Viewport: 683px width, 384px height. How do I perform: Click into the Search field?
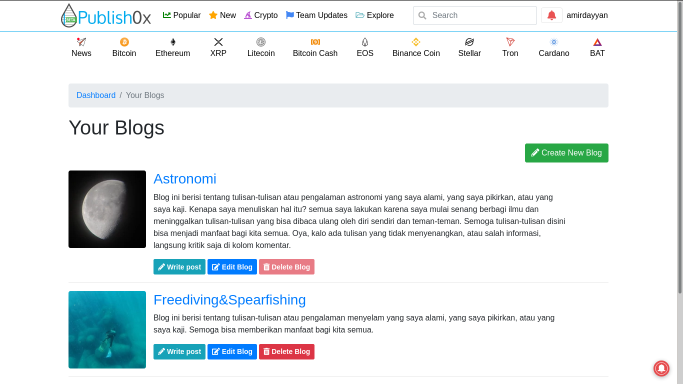pyautogui.click(x=480, y=15)
